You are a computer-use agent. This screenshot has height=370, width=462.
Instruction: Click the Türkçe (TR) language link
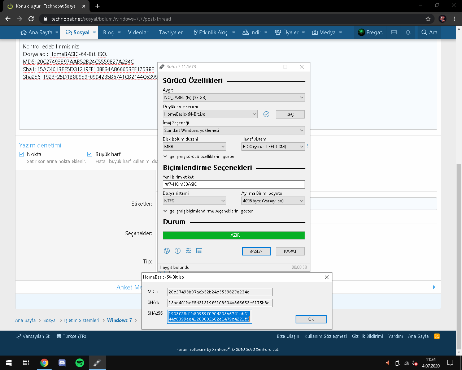click(x=71, y=336)
